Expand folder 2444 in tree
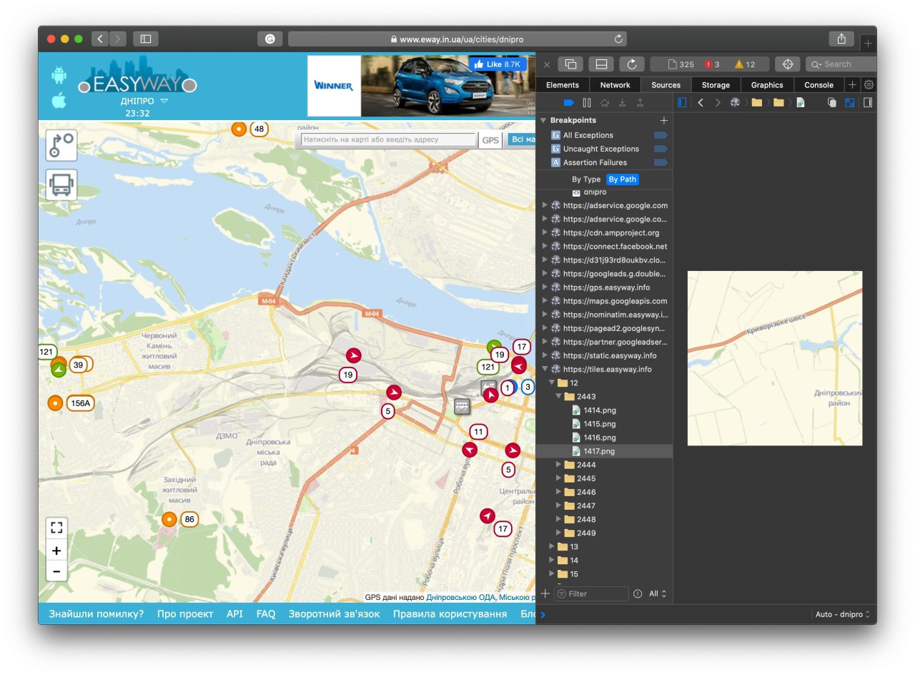Screen dimensions: 915x675 pos(559,465)
